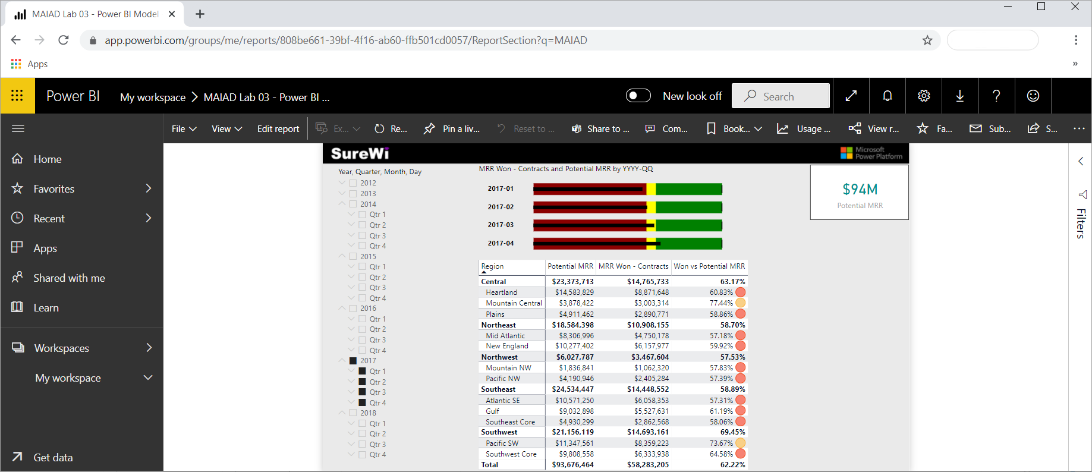1092x472 pixels.
Task: Open the Learn book icon
Action: coord(18,307)
